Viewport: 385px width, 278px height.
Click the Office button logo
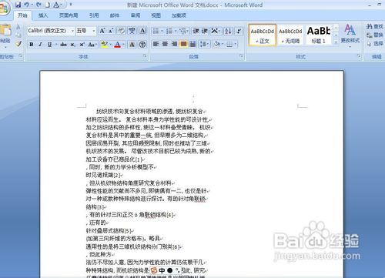[5, 8]
